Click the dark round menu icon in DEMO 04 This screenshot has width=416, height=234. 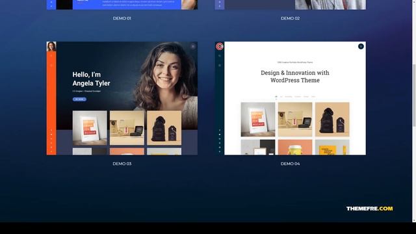tap(361, 46)
